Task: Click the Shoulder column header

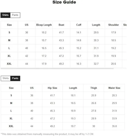Action: tap(113, 25)
